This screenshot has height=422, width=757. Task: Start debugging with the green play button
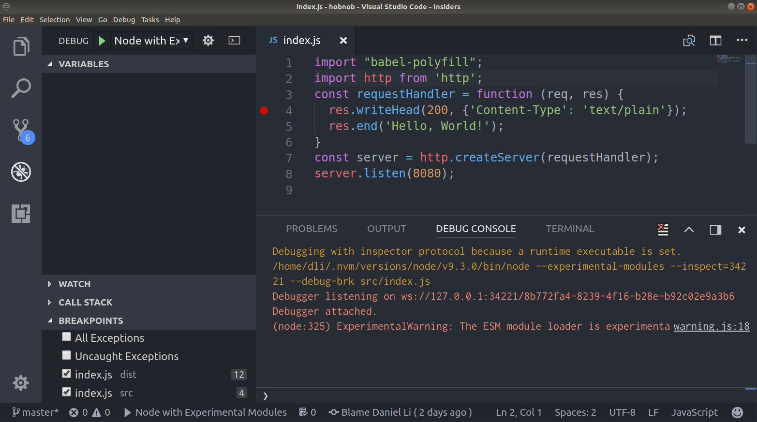[102, 41]
